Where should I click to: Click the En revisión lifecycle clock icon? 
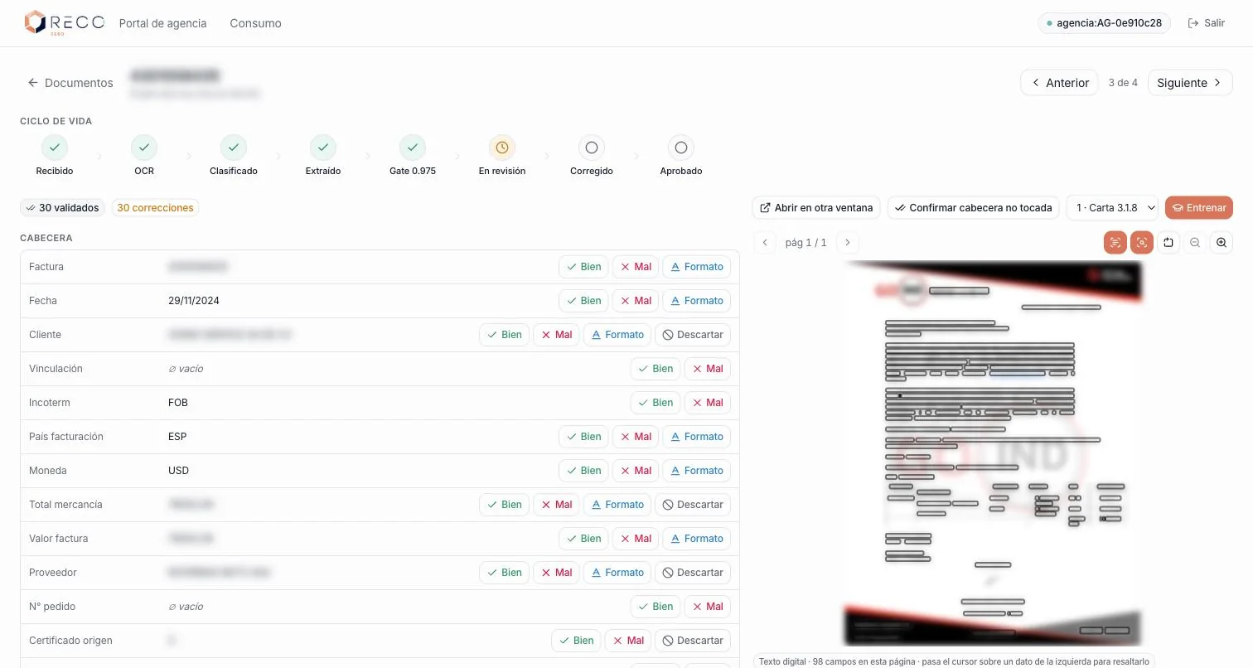pos(502,148)
